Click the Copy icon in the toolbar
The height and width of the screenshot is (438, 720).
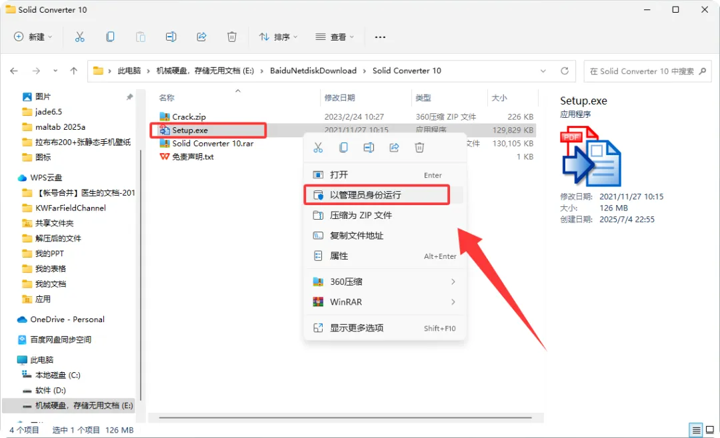110,37
